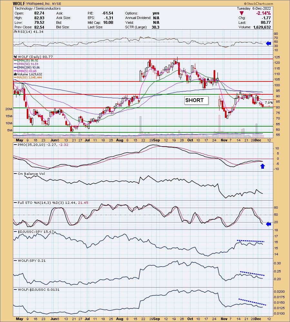Click the Chg value -1.77
This screenshot has width=290, height=322.
[266, 18]
